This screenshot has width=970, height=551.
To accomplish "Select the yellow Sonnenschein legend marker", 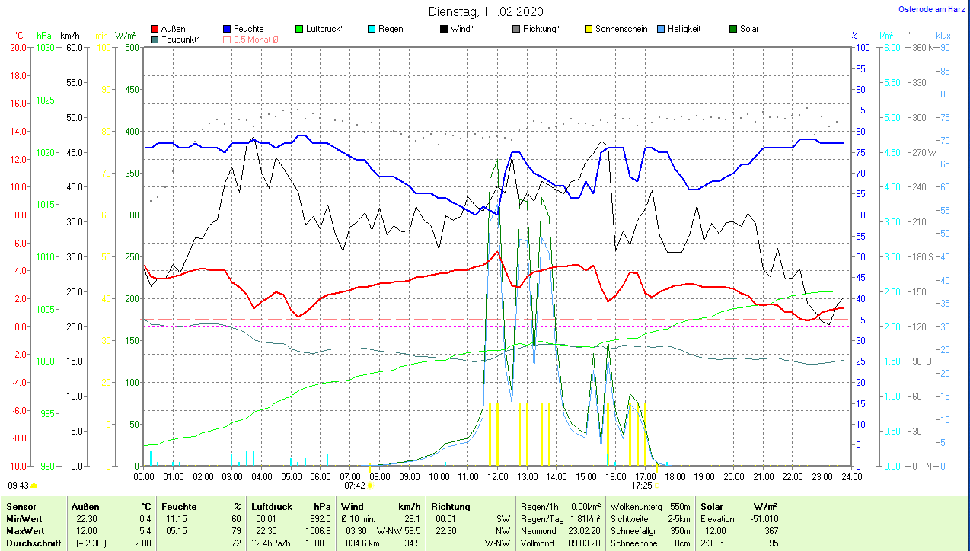I will point(589,29).
